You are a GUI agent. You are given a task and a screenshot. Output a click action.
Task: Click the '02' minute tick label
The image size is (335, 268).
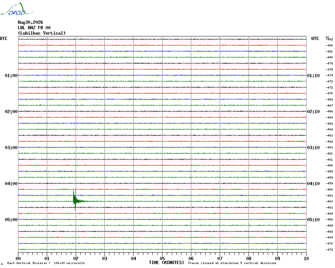point(76,259)
